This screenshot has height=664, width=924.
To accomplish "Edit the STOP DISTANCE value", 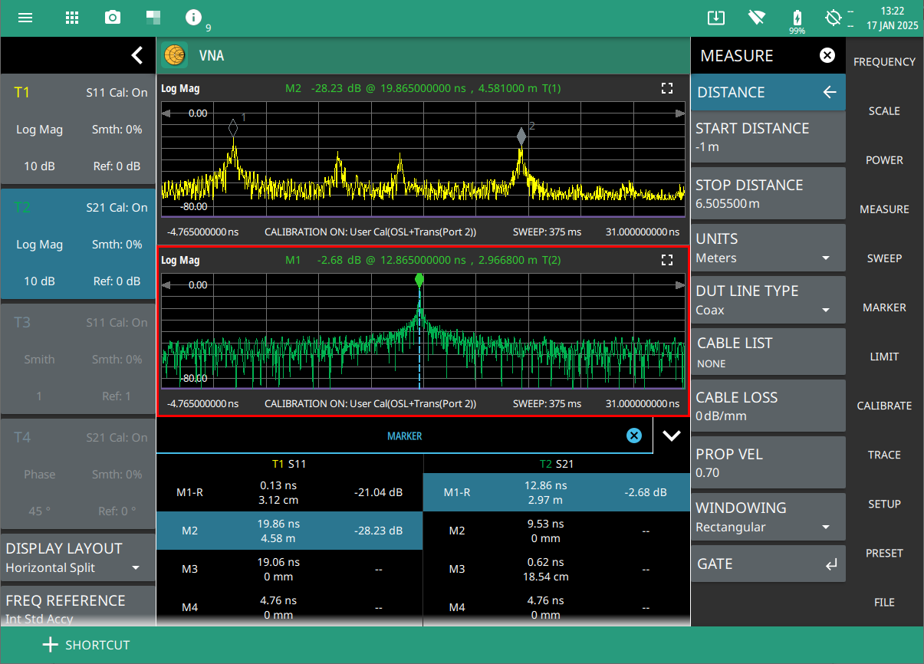I will (767, 194).
